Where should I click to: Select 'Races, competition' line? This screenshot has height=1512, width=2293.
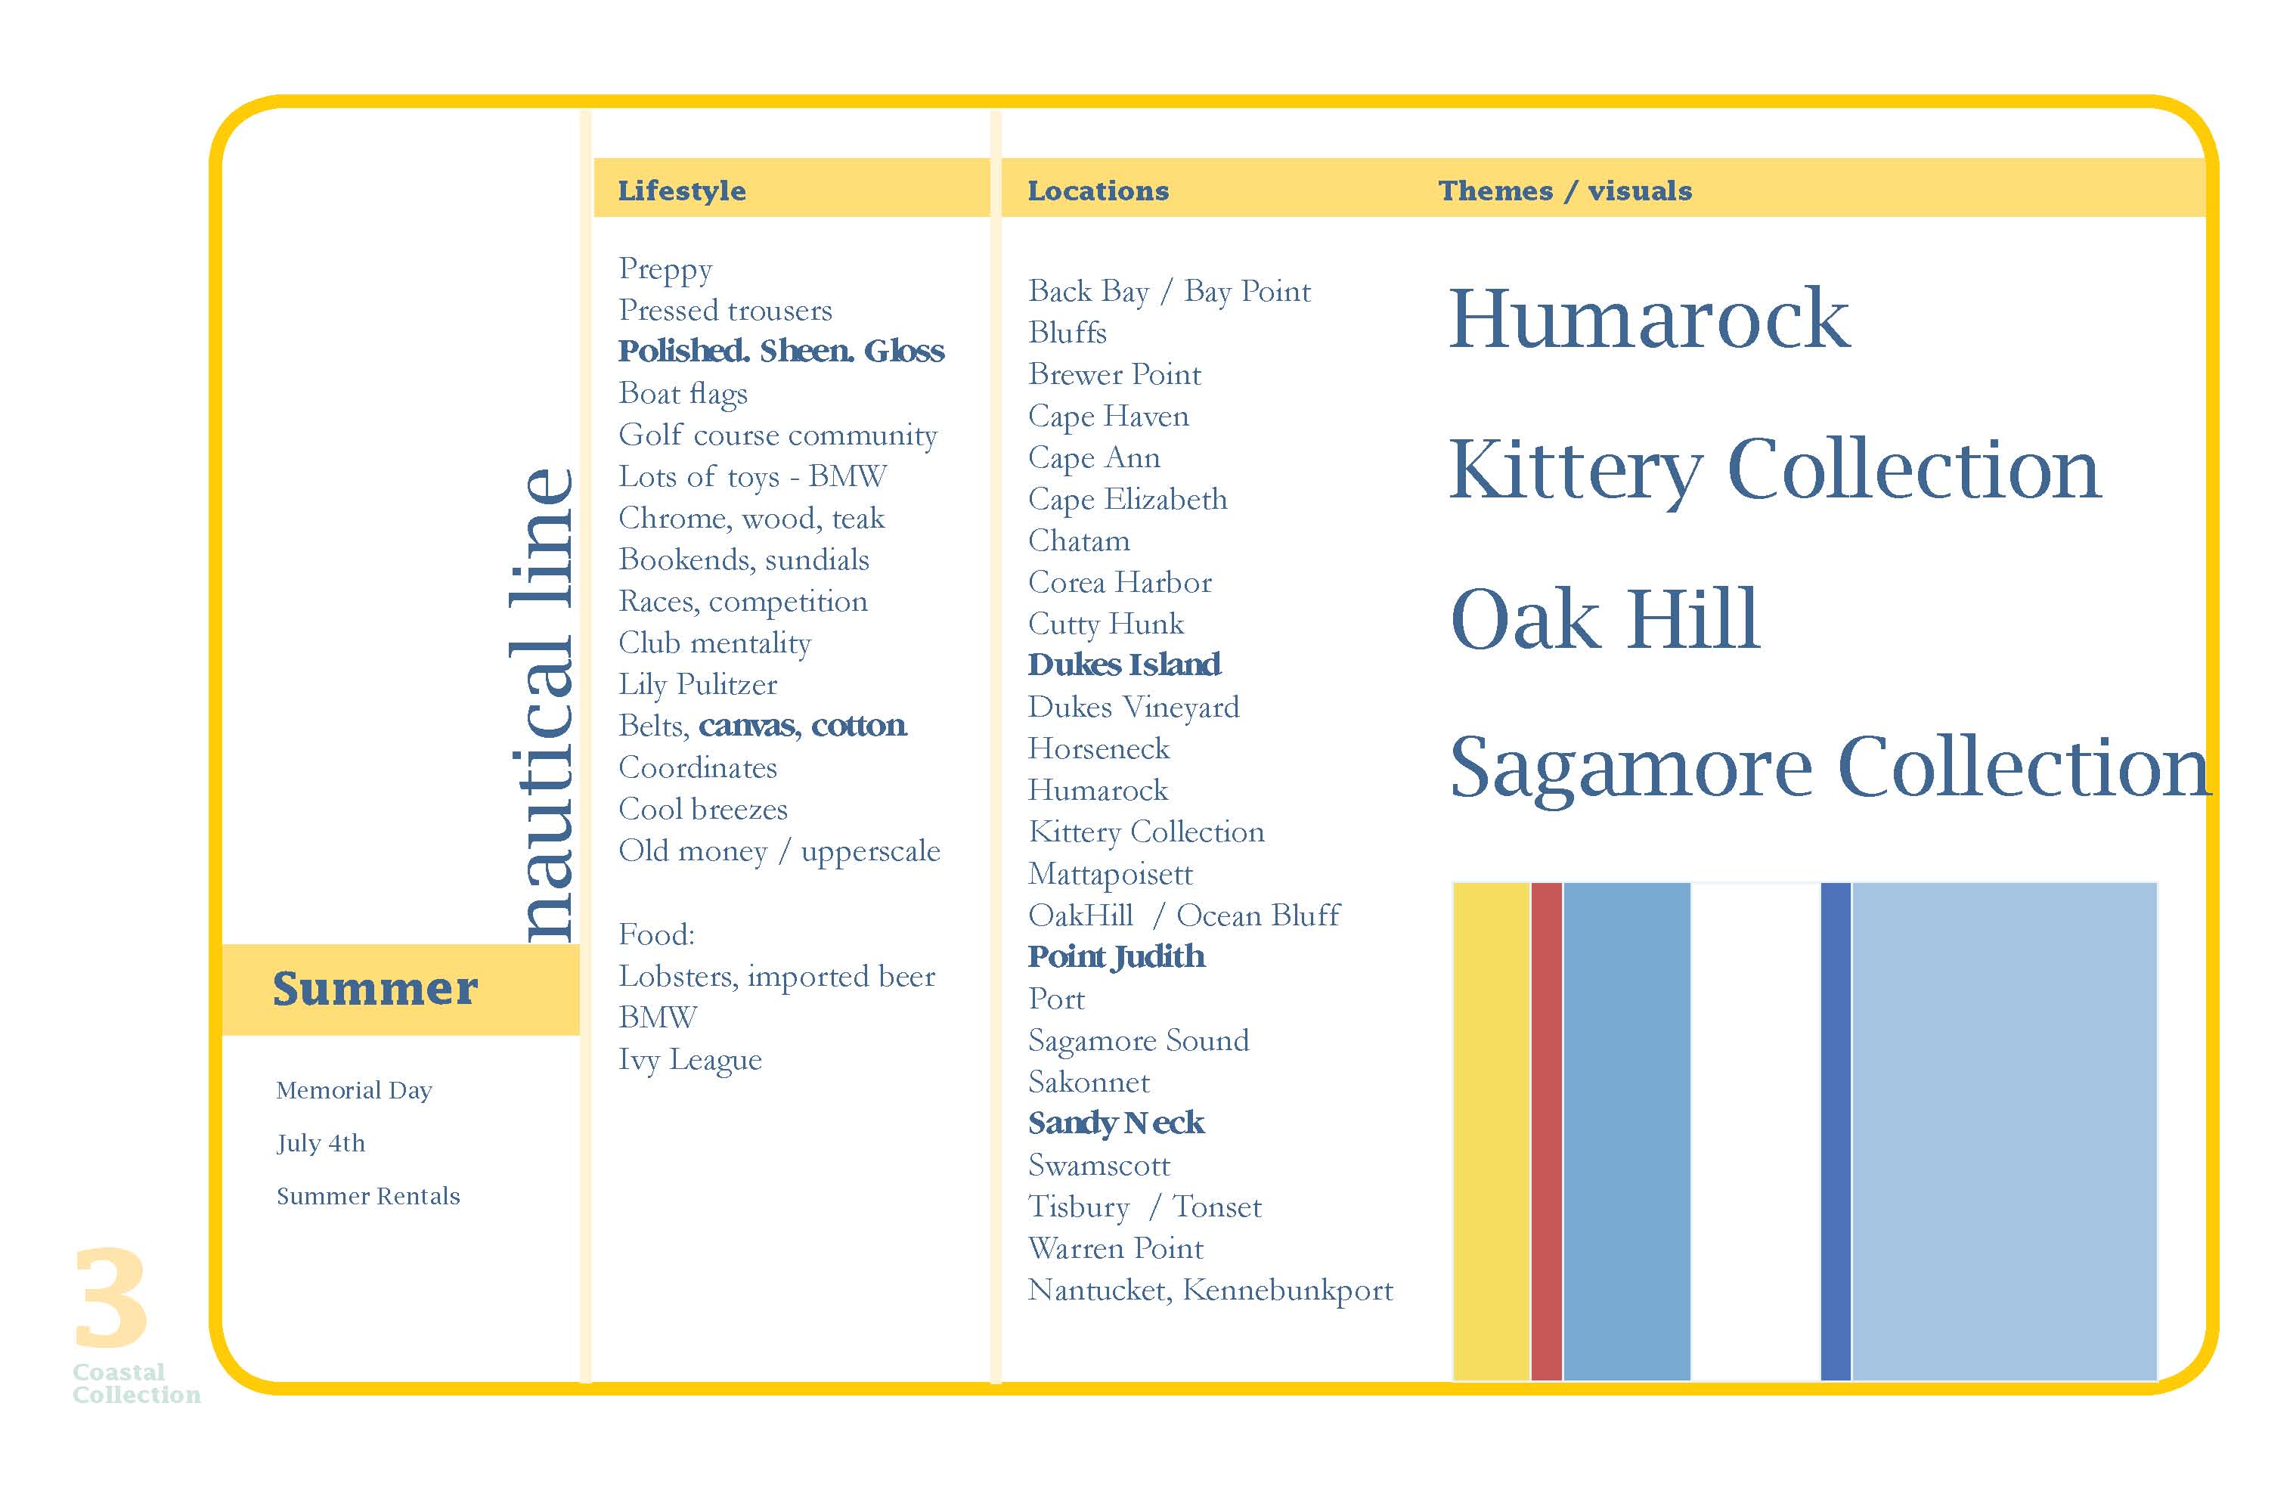(x=743, y=602)
